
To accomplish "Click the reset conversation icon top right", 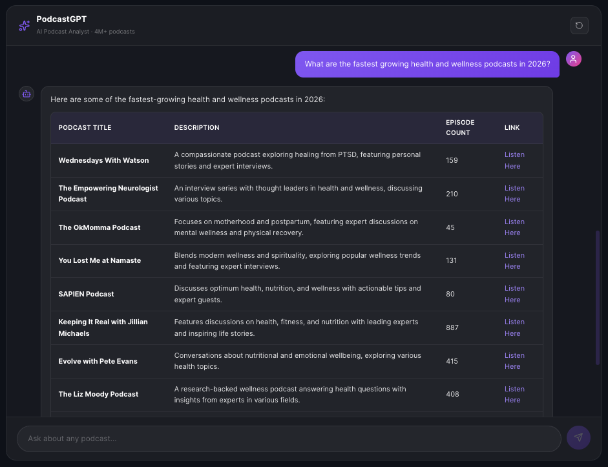I will [x=579, y=25].
